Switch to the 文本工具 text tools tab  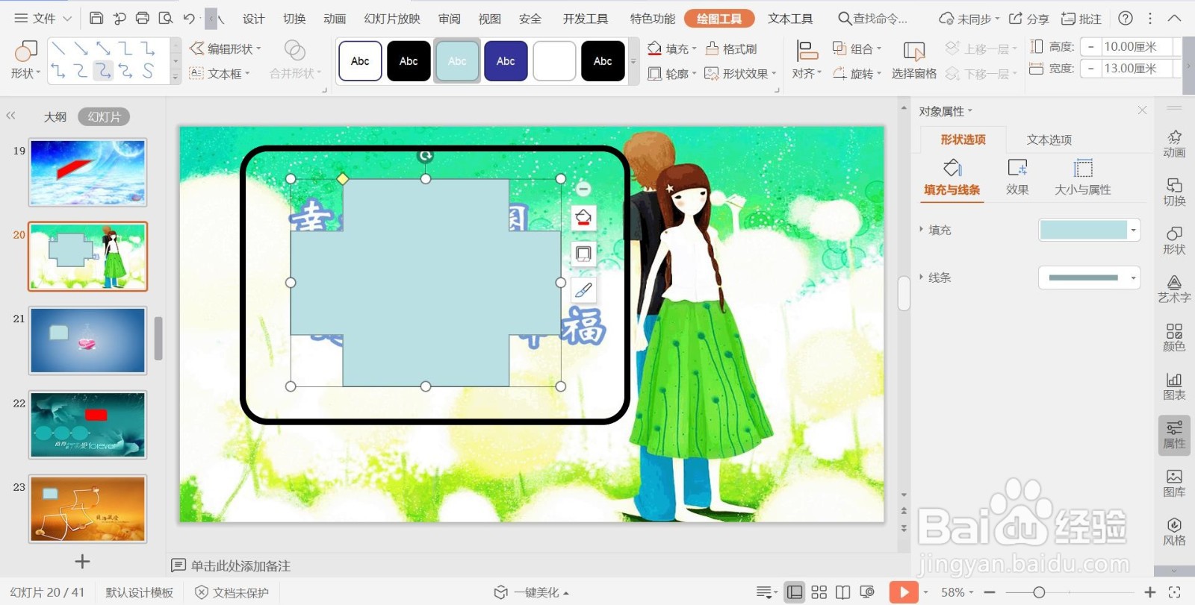click(790, 19)
